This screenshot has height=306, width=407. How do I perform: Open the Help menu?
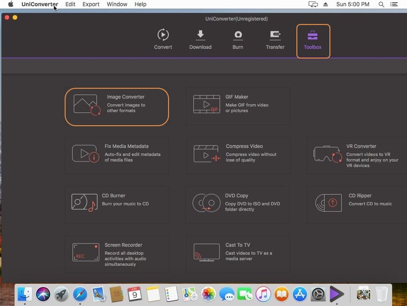click(x=140, y=4)
